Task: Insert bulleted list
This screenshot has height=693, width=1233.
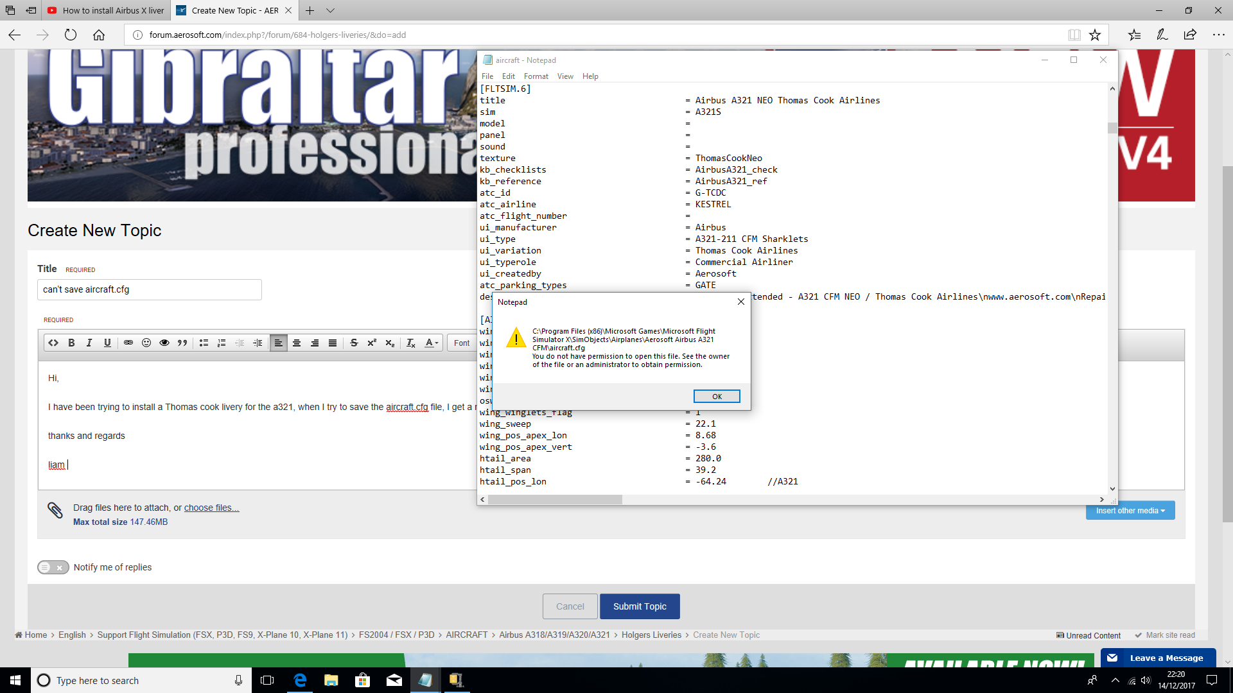Action: click(x=204, y=343)
